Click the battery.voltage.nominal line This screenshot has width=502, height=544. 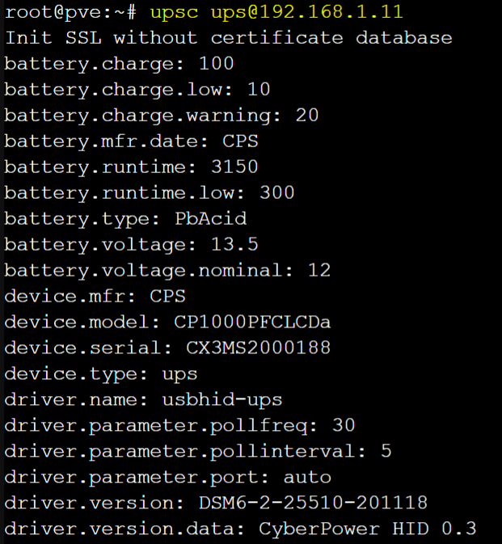point(167,270)
